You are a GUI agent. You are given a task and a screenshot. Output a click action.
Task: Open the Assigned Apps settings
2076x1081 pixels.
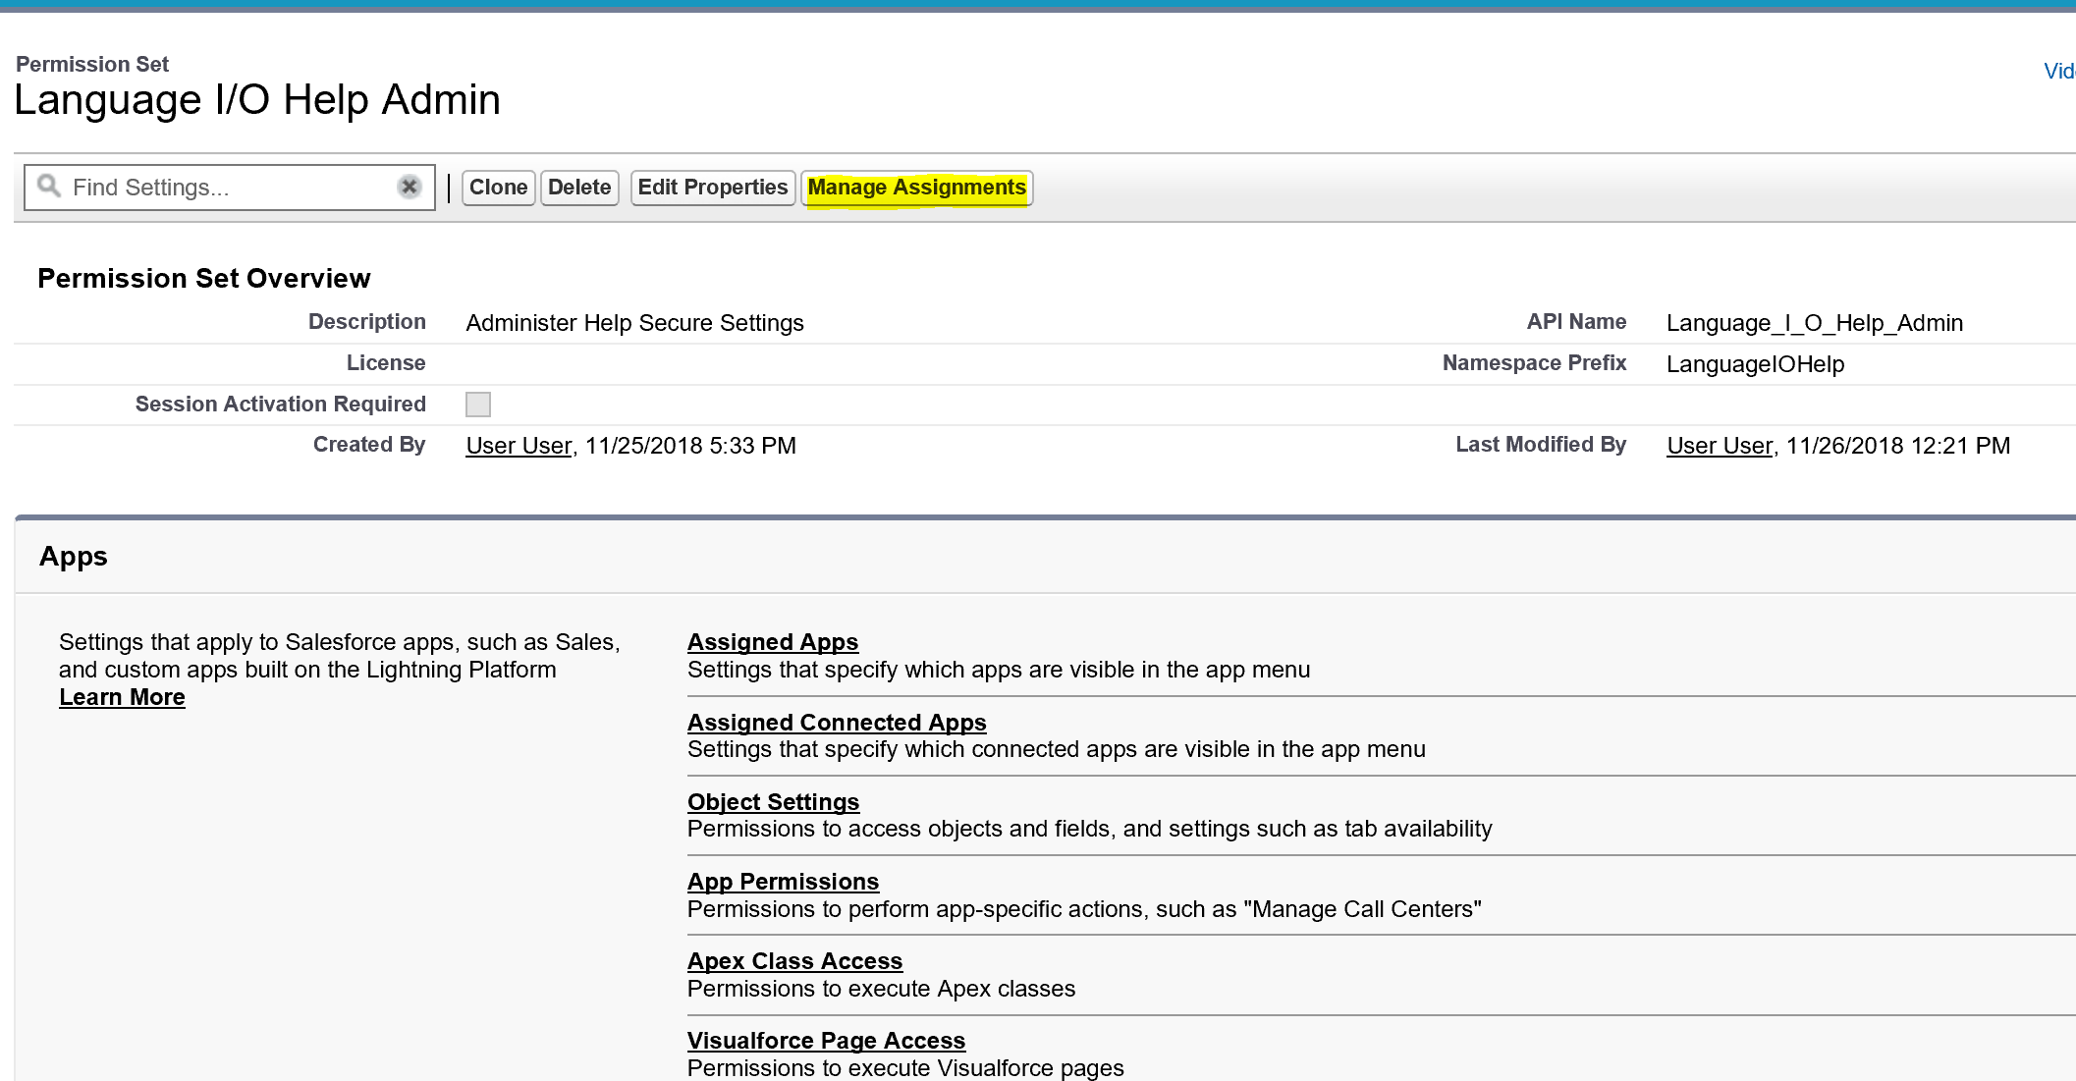coord(772,642)
